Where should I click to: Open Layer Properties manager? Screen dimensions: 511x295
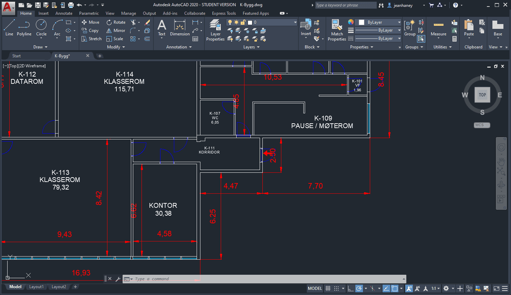click(215, 30)
